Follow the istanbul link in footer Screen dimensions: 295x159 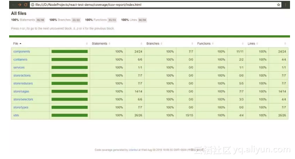click(133, 150)
